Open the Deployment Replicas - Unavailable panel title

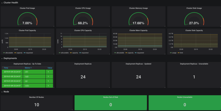[x=194, y=64]
